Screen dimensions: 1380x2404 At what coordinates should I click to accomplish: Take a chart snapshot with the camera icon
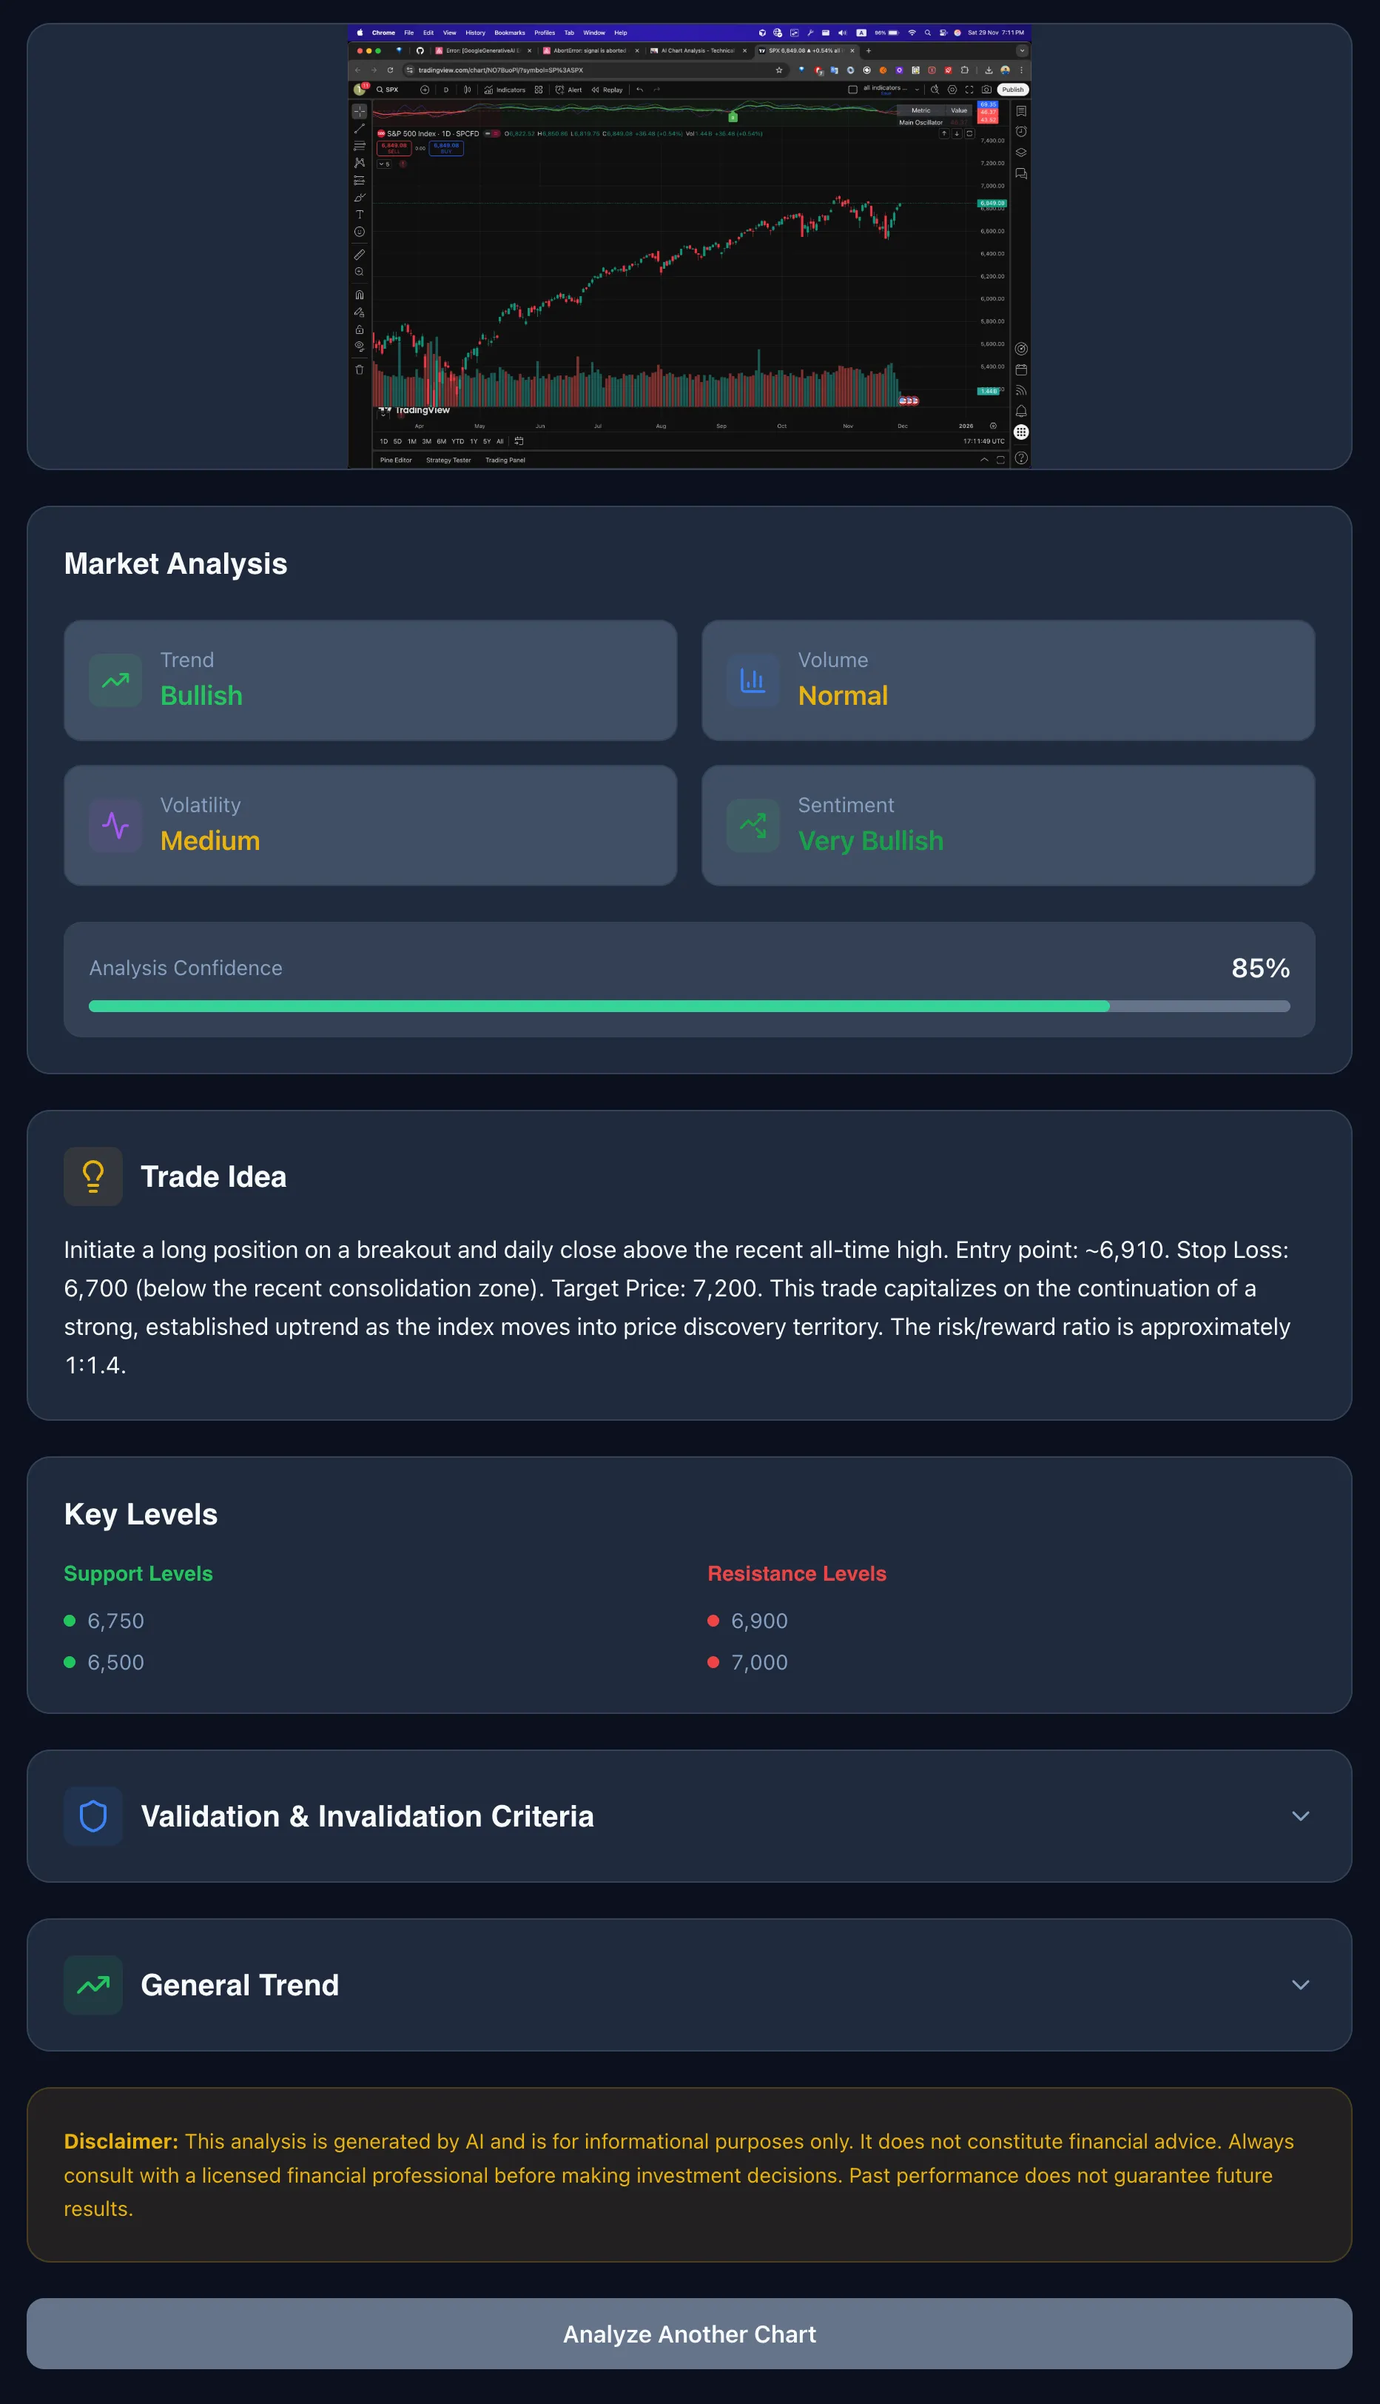(986, 89)
